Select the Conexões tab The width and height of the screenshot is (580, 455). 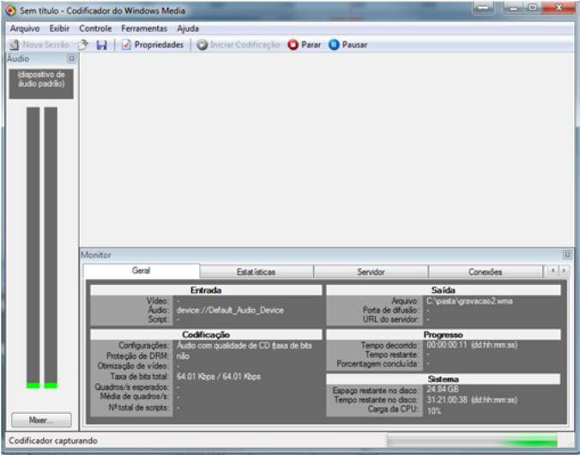coord(486,271)
